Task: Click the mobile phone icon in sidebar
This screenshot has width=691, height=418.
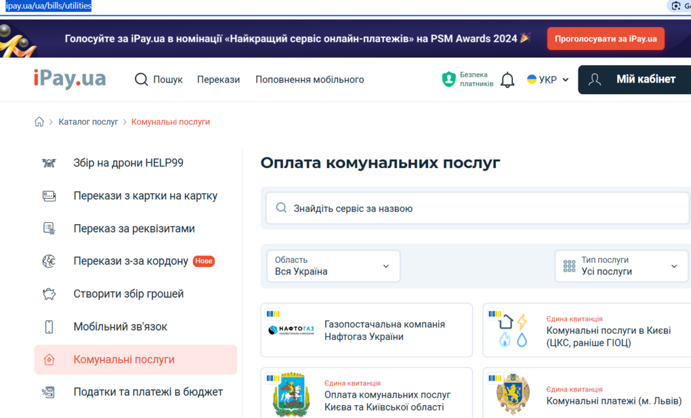Action: (x=49, y=327)
